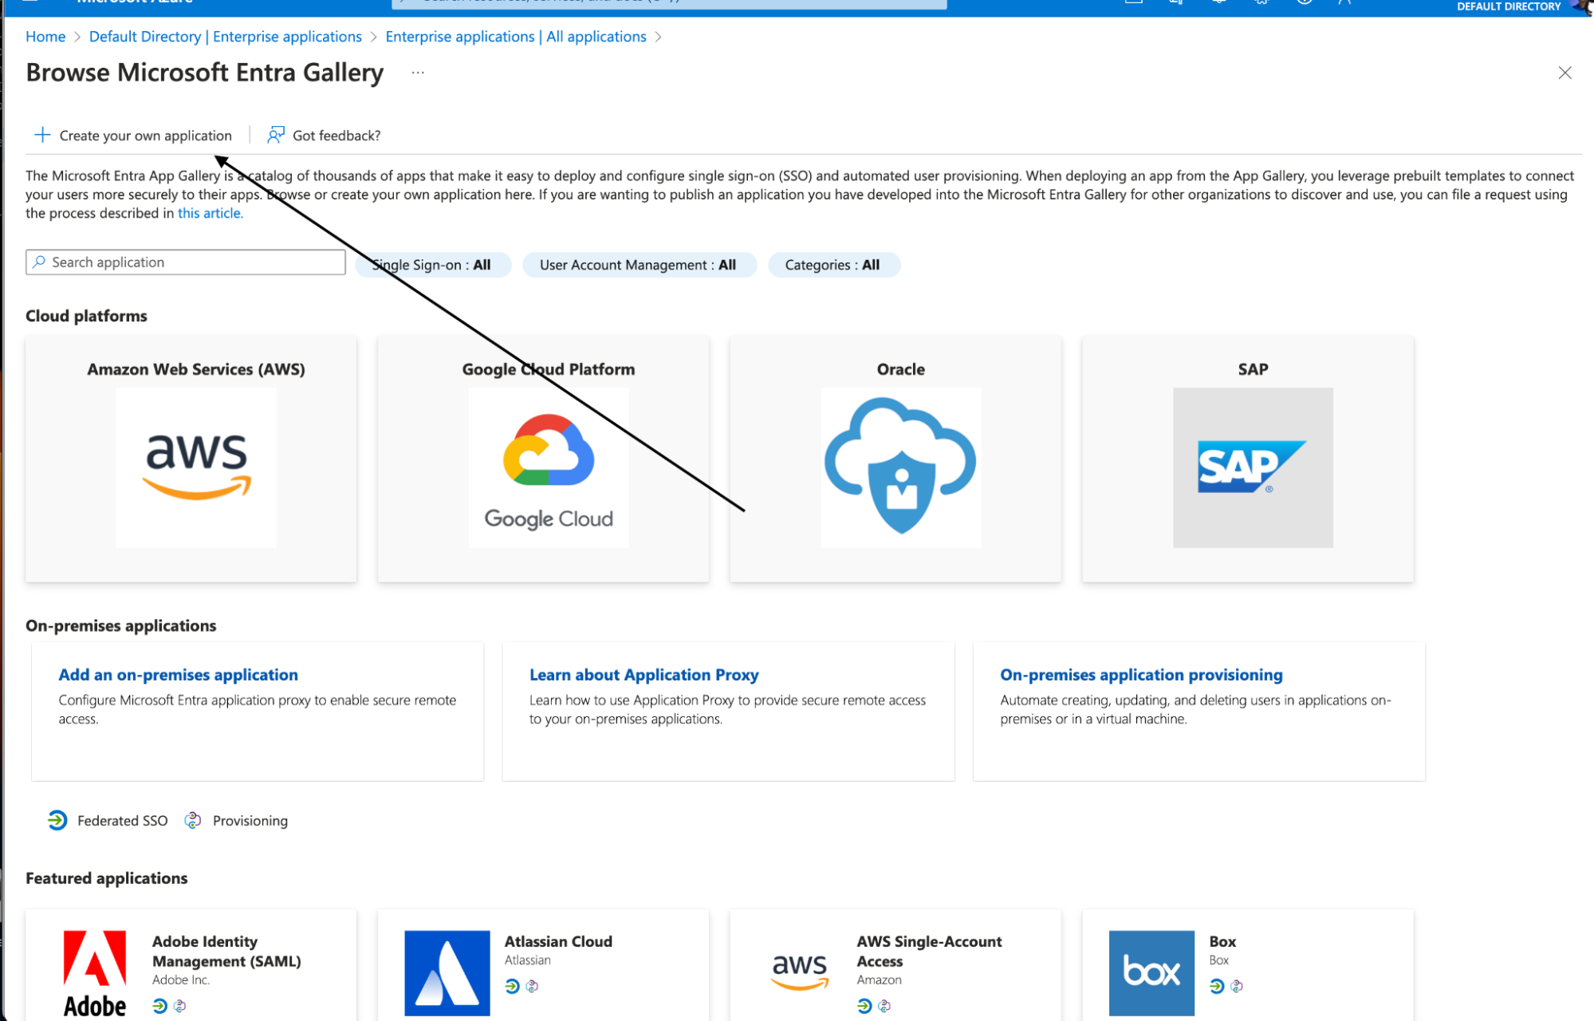Open Add an on-premises application
Image resolution: width=1594 pixels, height=1021 pixels.
click(178, 675)
